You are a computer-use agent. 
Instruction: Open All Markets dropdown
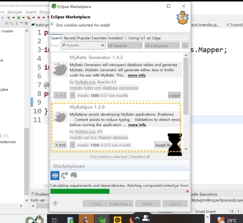pyautogui.click(x=125, y=46)
